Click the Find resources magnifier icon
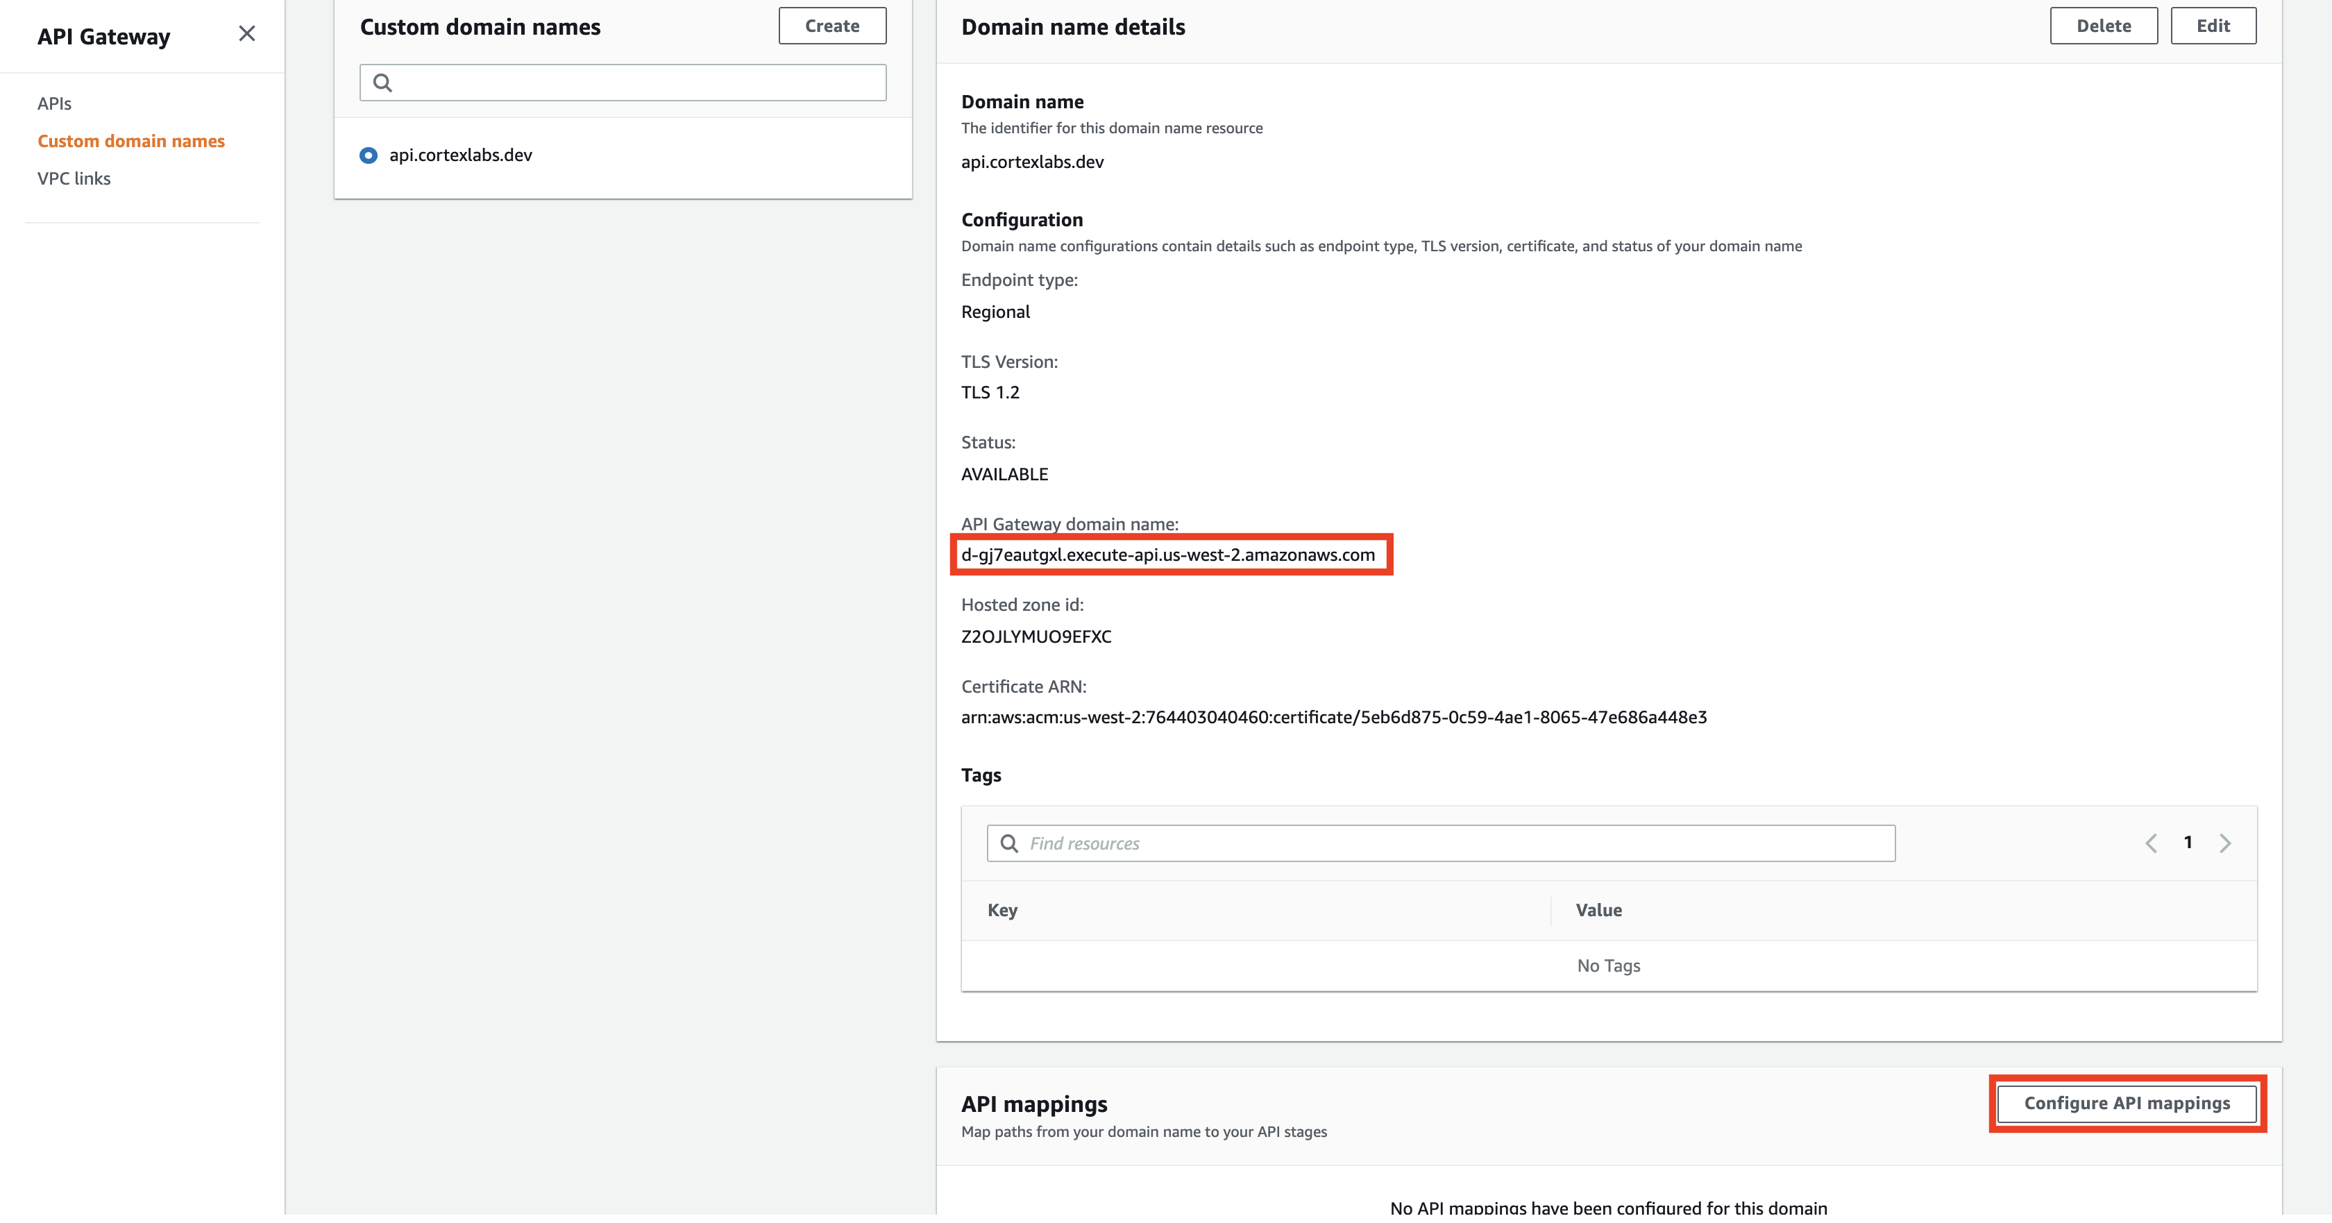This screenshot has height=1223, width=2332. [1008, 844]
